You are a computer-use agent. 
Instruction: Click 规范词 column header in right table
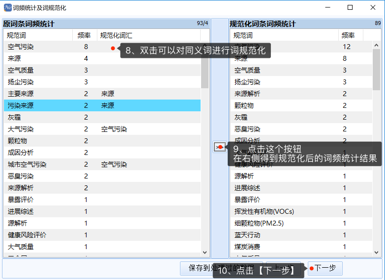[x=284, y=35]
